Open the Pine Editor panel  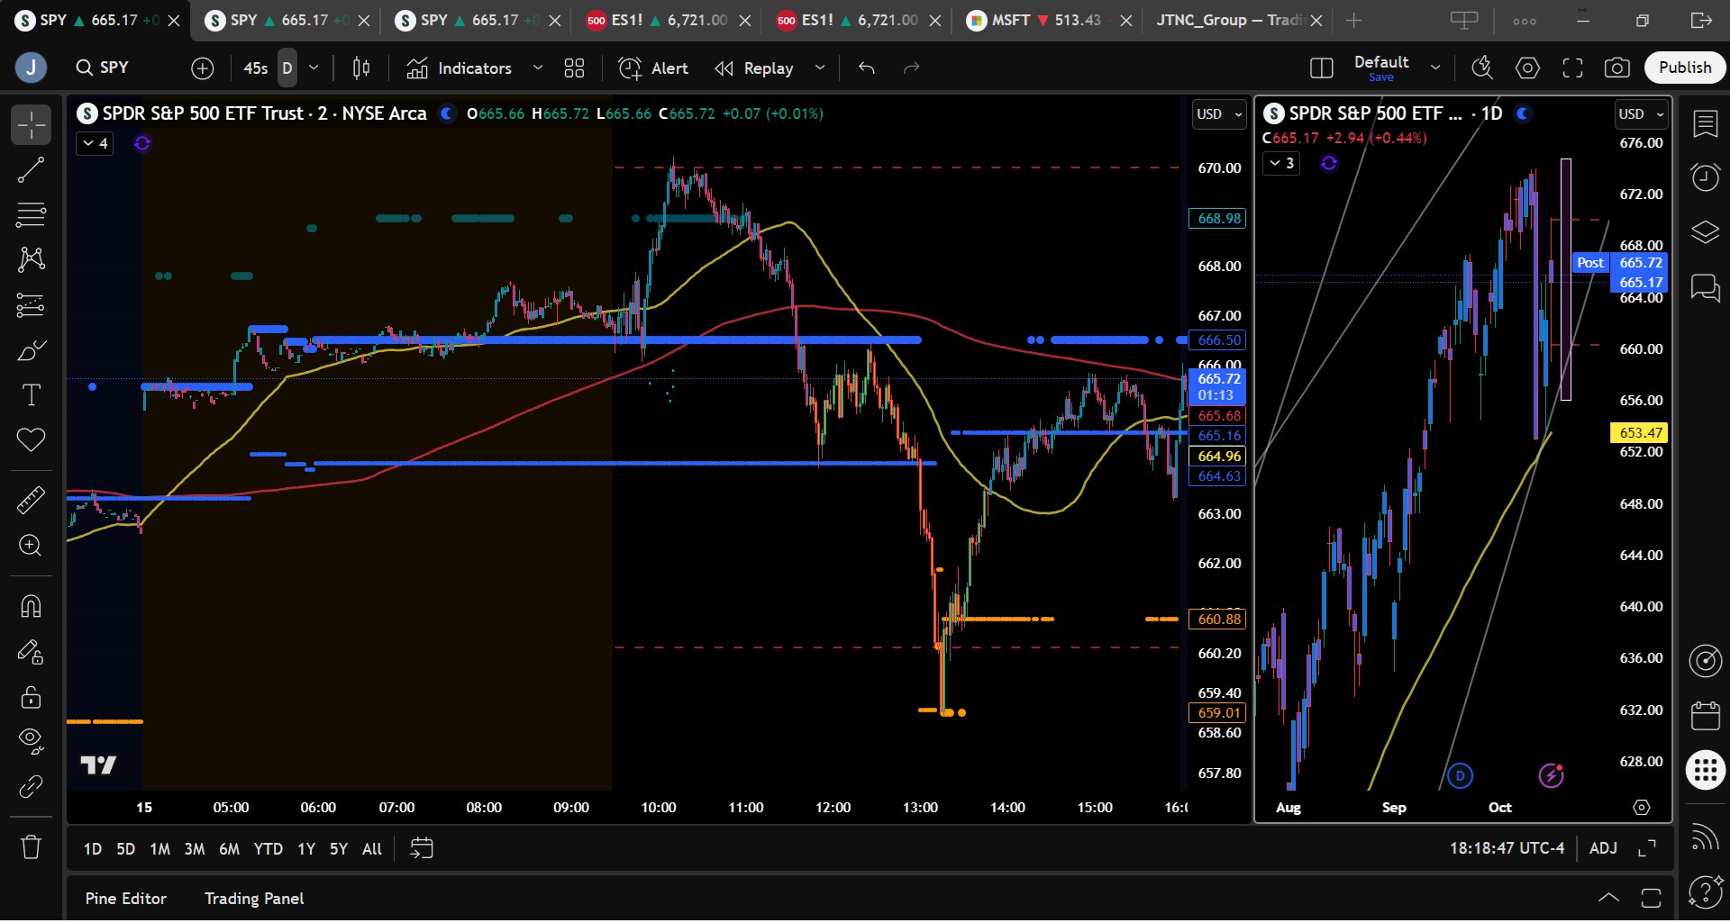coord(126,899)
